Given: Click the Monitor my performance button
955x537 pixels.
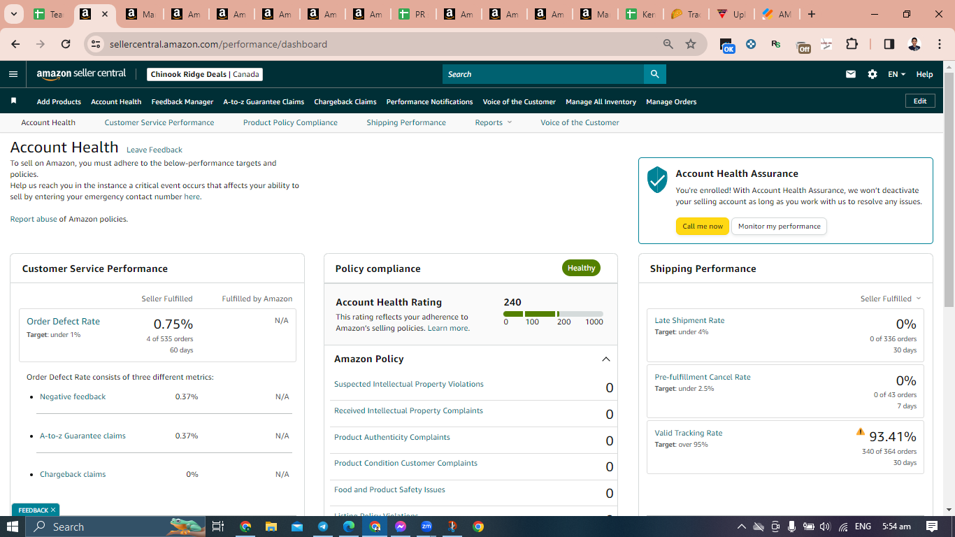Looking at the screenshot, I should pos(779,226).
